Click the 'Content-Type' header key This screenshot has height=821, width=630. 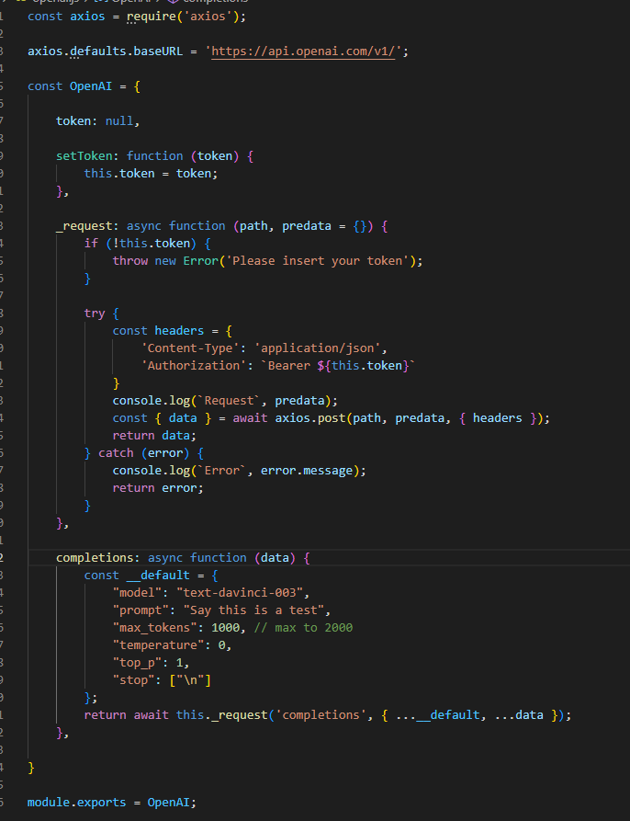190,348
